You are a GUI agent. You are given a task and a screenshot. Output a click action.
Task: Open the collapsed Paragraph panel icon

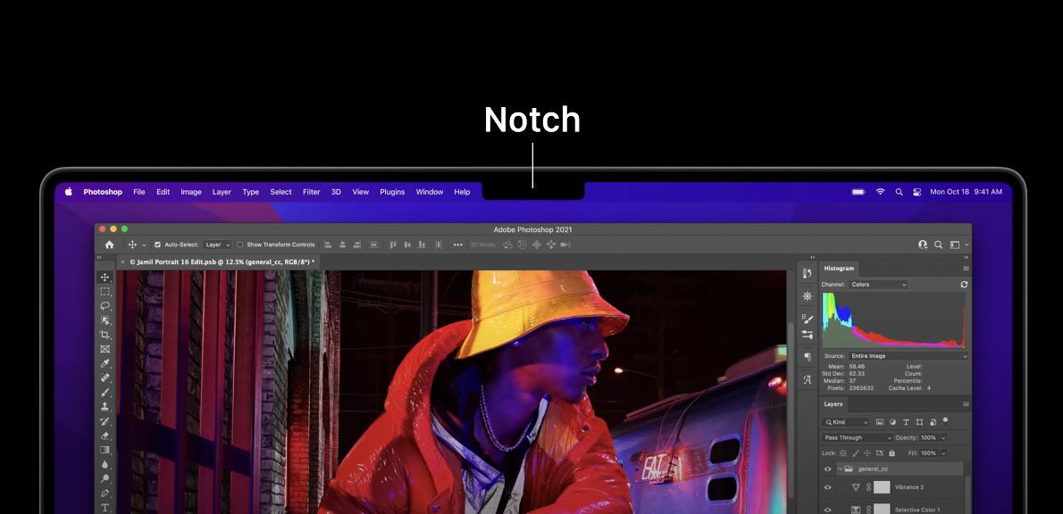point(808,357)
